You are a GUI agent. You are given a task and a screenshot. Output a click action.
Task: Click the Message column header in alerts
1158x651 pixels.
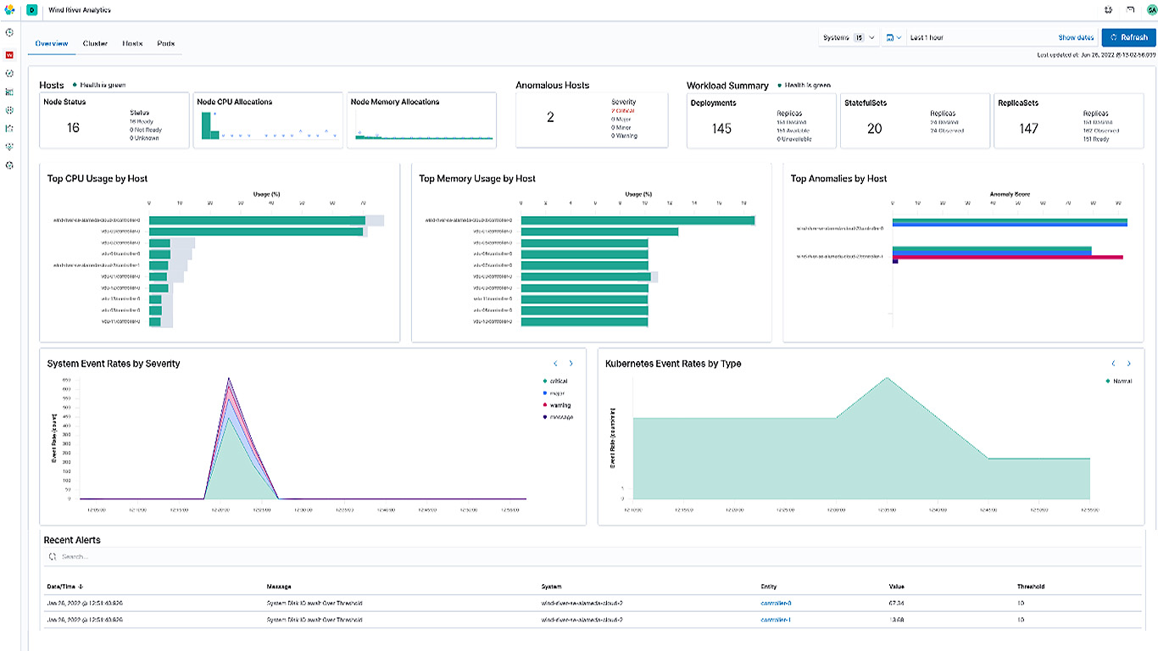pyautogui.click(x=280, y=587)
